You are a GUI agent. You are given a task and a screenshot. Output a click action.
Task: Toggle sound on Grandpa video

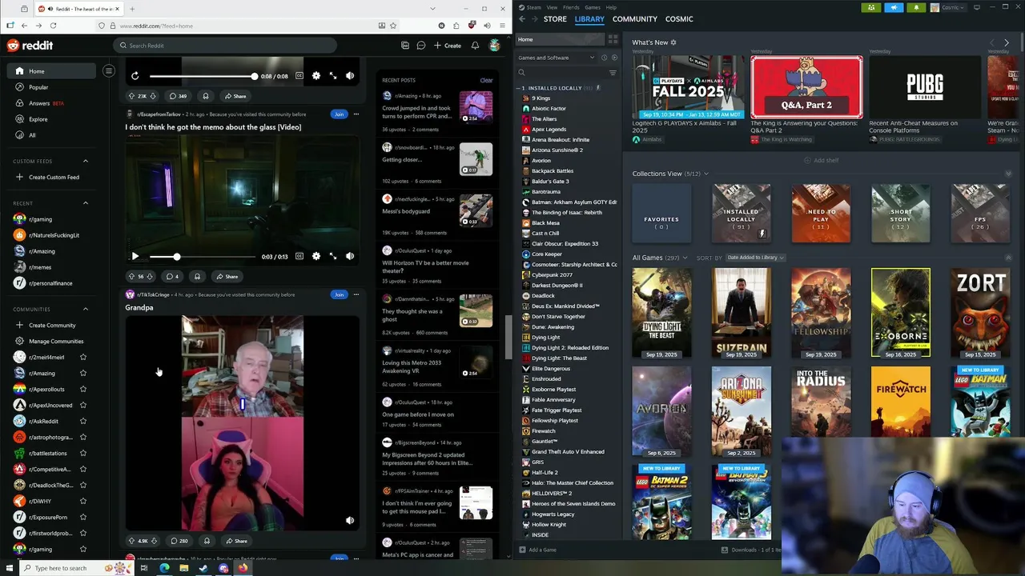(x=349, y=521)
